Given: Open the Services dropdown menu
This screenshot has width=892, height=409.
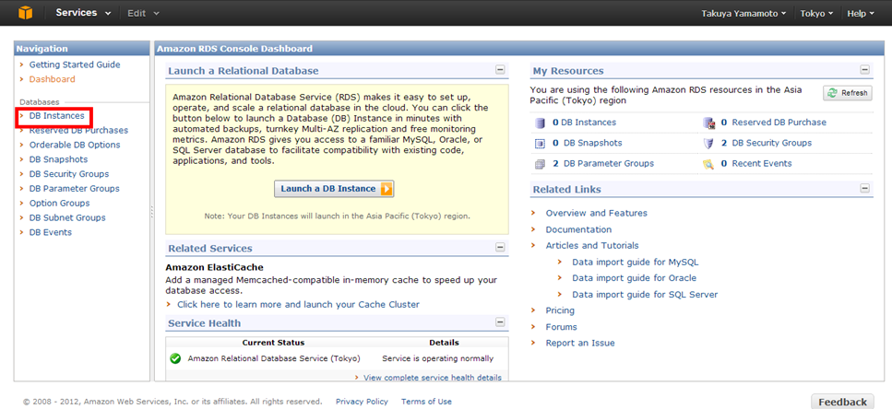Looking at the screenshot, I should [83, 13].
